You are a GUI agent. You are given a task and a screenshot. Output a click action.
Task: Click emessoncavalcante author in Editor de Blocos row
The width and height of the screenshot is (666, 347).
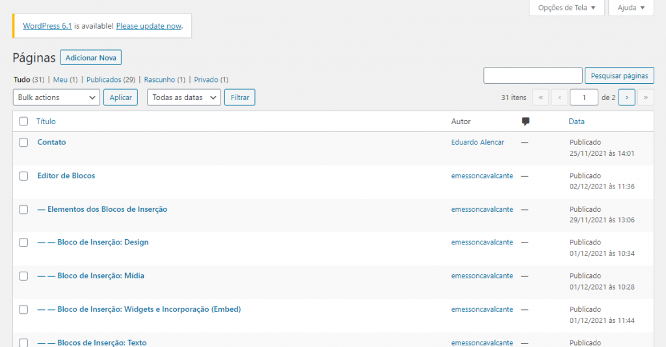[x=482, y=175]
